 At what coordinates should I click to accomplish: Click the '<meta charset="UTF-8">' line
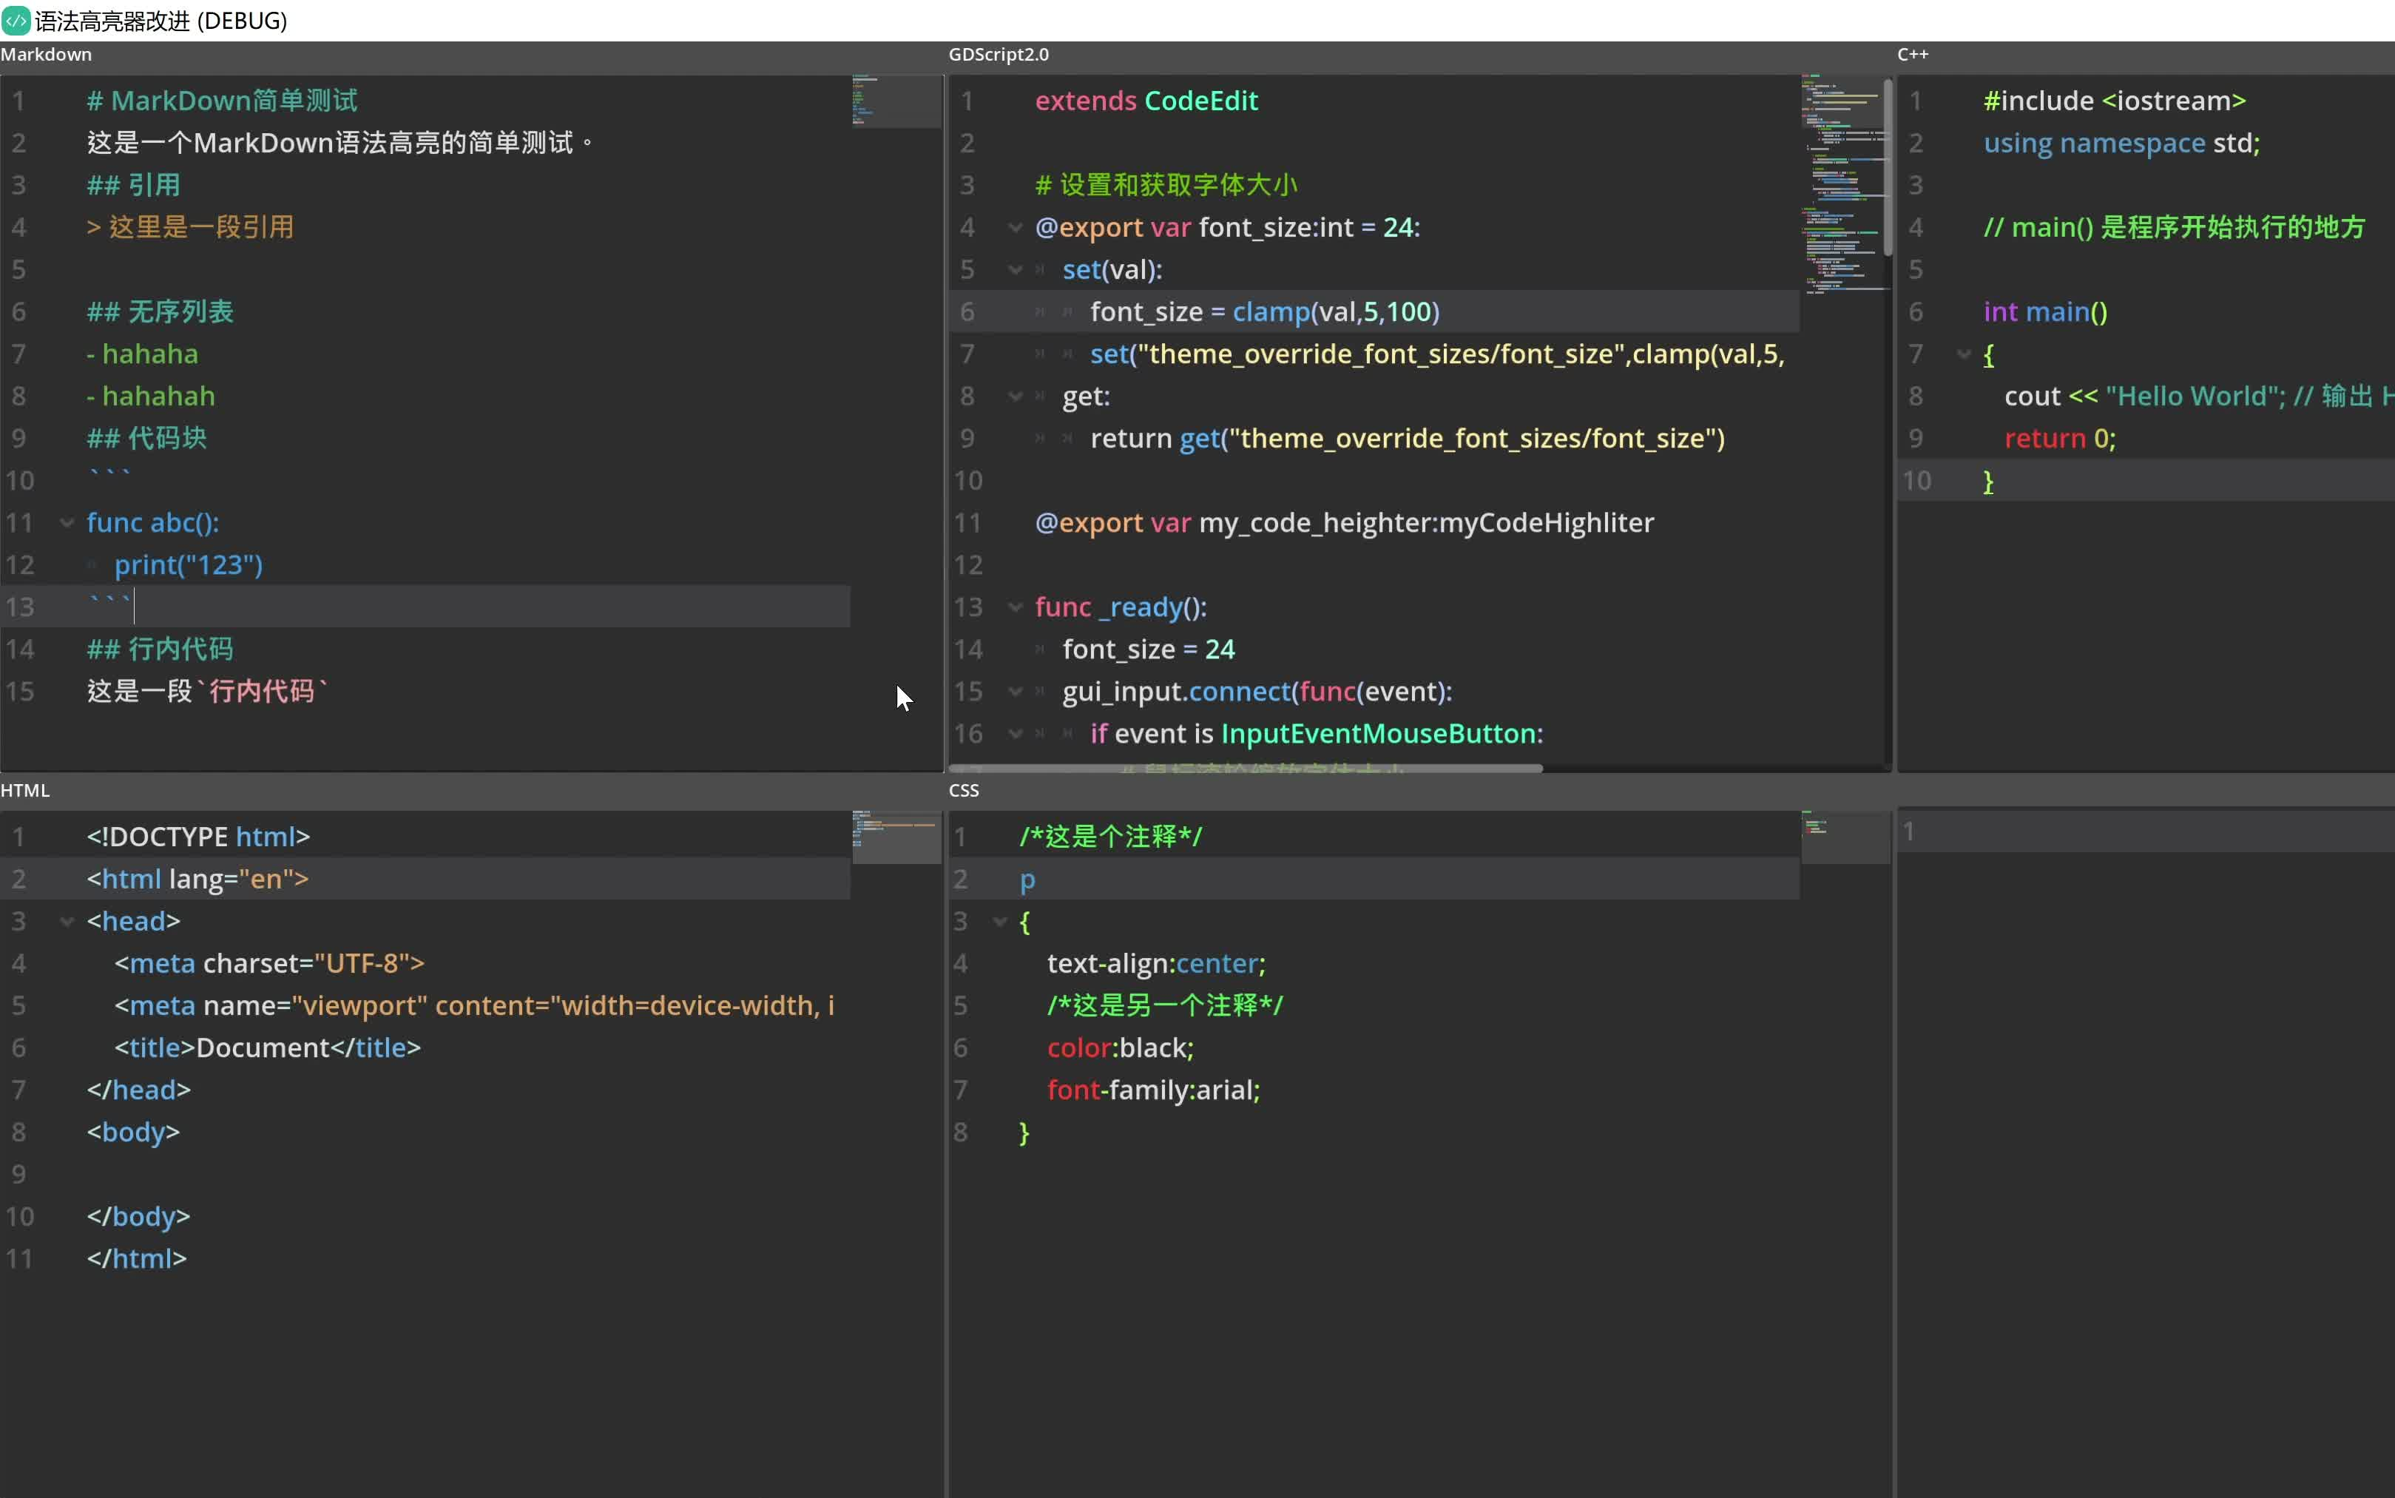(269, 964)
